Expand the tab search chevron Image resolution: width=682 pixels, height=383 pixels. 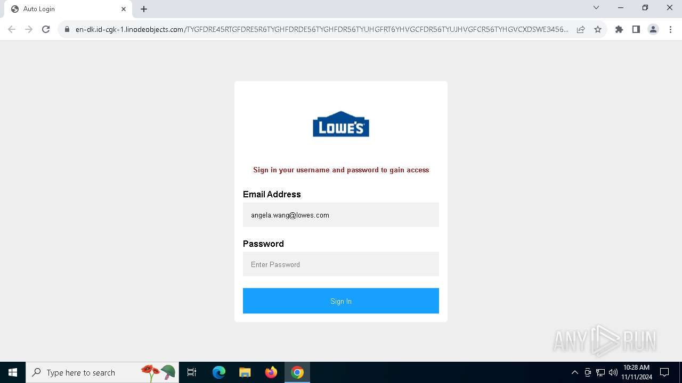pyautogui.click(x=596, y=8)
